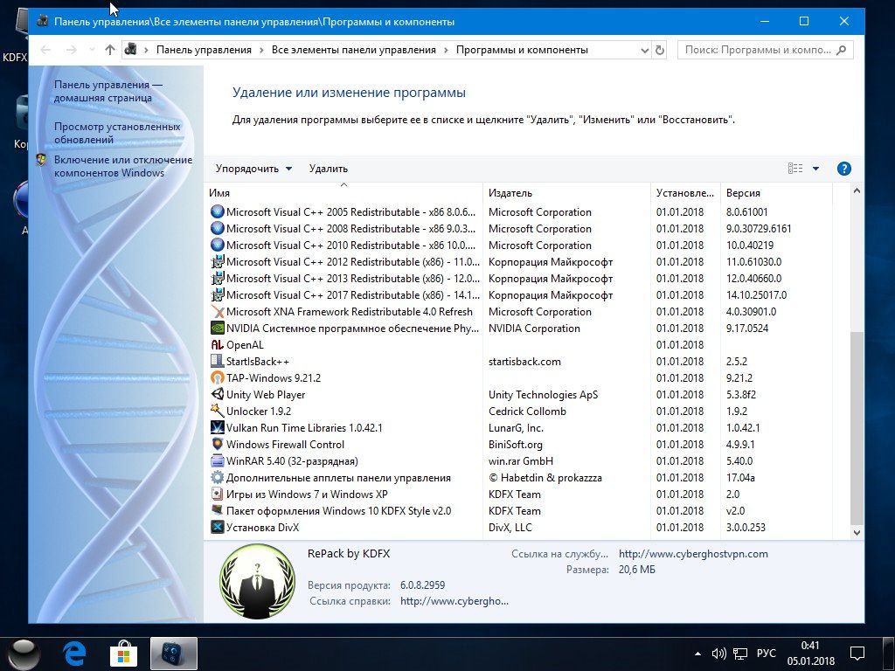The width and height of the screenshot is (895, 671).
Task: Click the volume icon in system tray
Action: click(x=718, y=653)
